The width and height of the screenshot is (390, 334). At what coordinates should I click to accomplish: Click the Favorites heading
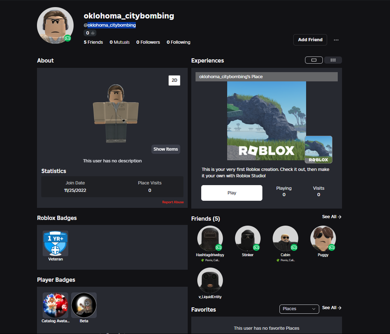(203, 309)
